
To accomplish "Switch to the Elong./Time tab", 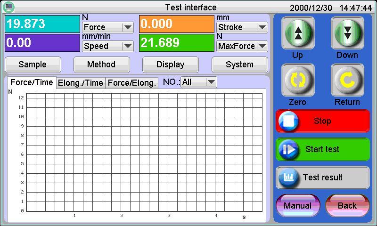I will pyautogui.click(x=81, y=83).
